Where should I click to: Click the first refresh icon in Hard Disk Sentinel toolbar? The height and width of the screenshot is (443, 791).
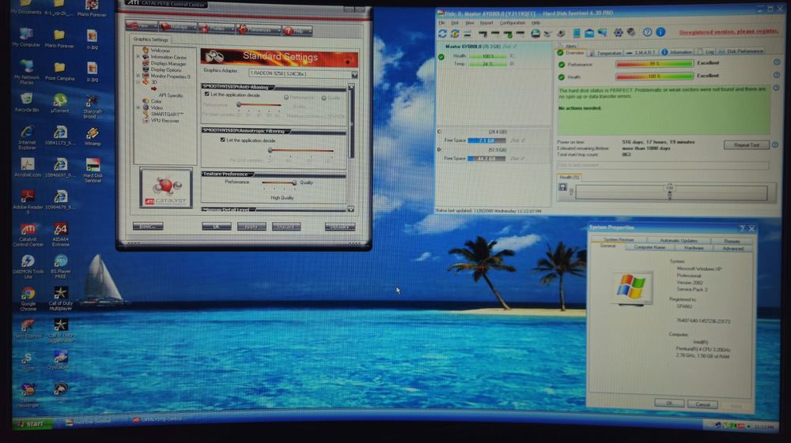point(442,33)
